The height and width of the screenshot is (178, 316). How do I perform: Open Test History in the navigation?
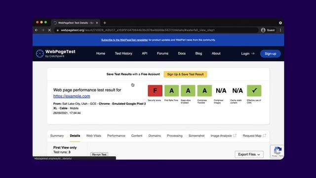tap(123, 53)
